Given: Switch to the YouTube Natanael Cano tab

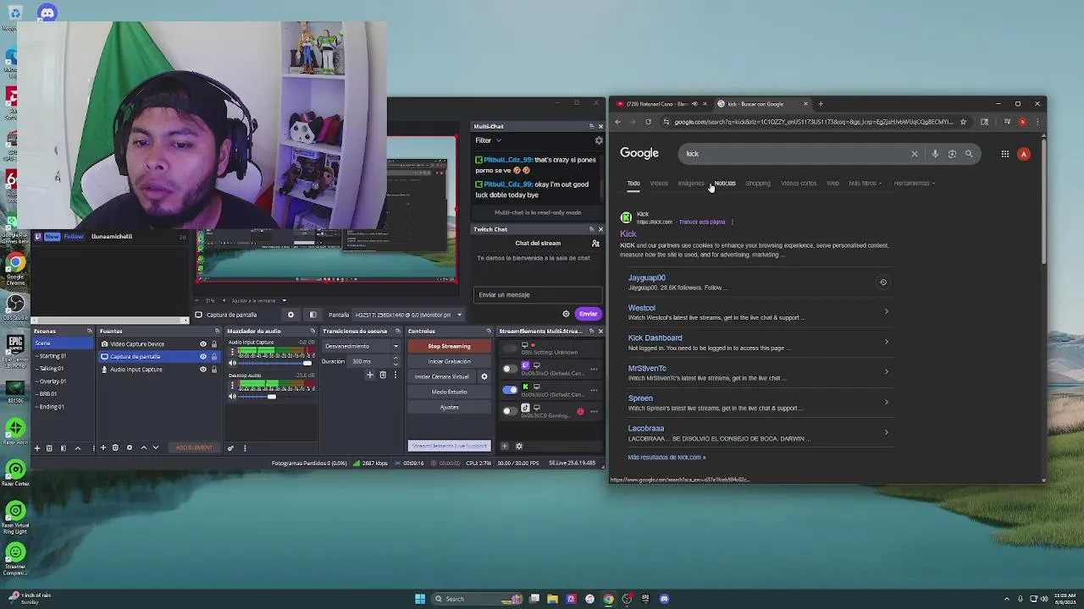Looking at the screenshot, I should tap(656, 104).
